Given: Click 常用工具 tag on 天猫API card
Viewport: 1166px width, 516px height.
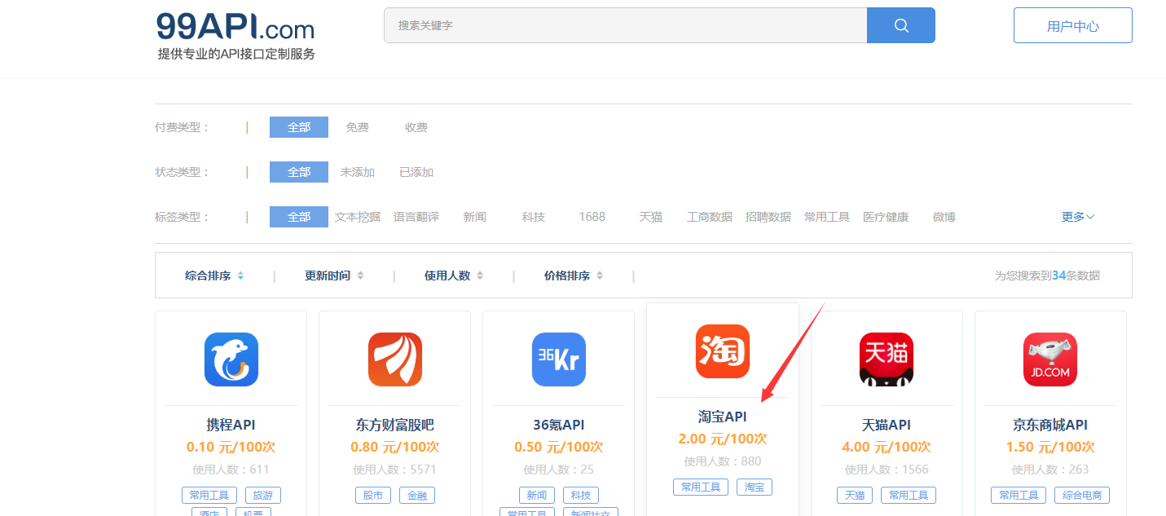Looking at the screenshot, I should click(909, 495).
